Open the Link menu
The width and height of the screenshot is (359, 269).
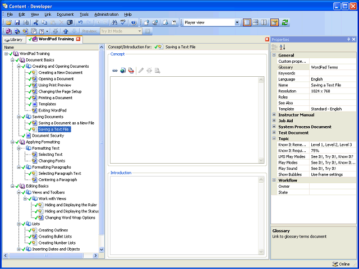(x=48, y=15)
